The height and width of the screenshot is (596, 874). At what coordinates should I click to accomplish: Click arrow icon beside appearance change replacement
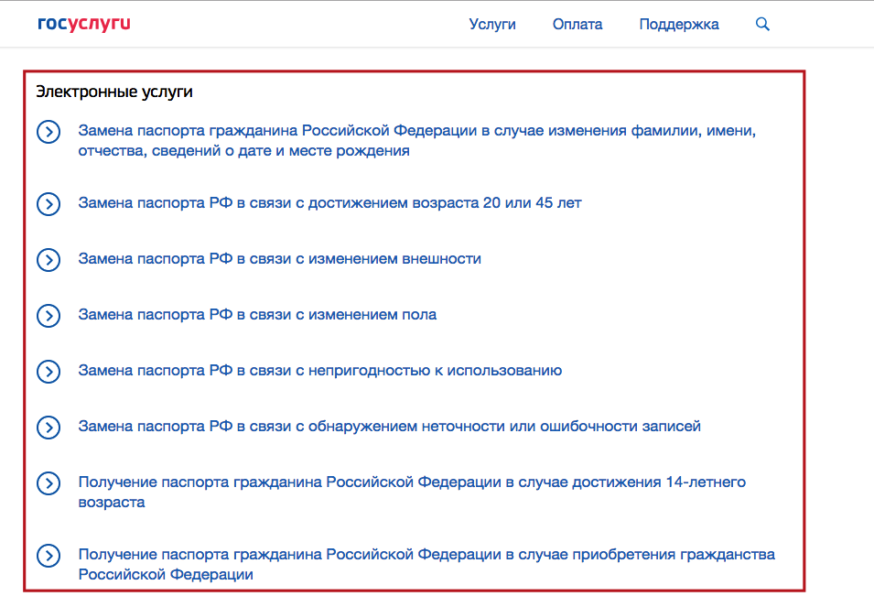coord(49,259)
